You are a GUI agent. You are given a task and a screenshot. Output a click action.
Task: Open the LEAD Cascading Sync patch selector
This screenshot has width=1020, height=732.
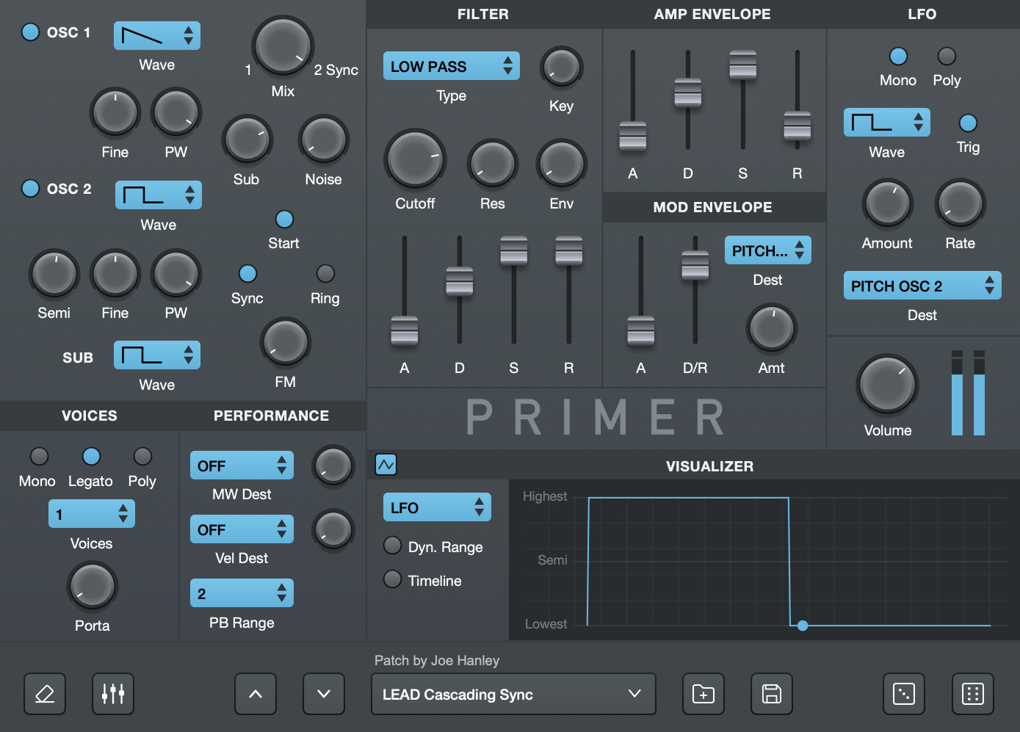tap(513, 694)
